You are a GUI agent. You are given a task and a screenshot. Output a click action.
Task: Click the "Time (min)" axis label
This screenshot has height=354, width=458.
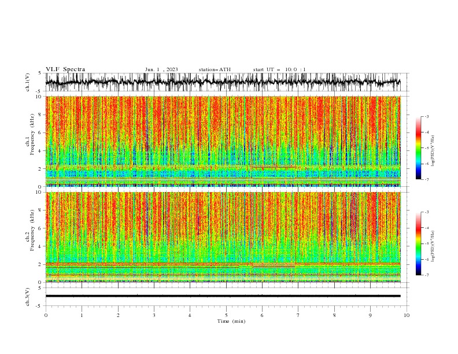pyautogui.click(x=231, y=321)
